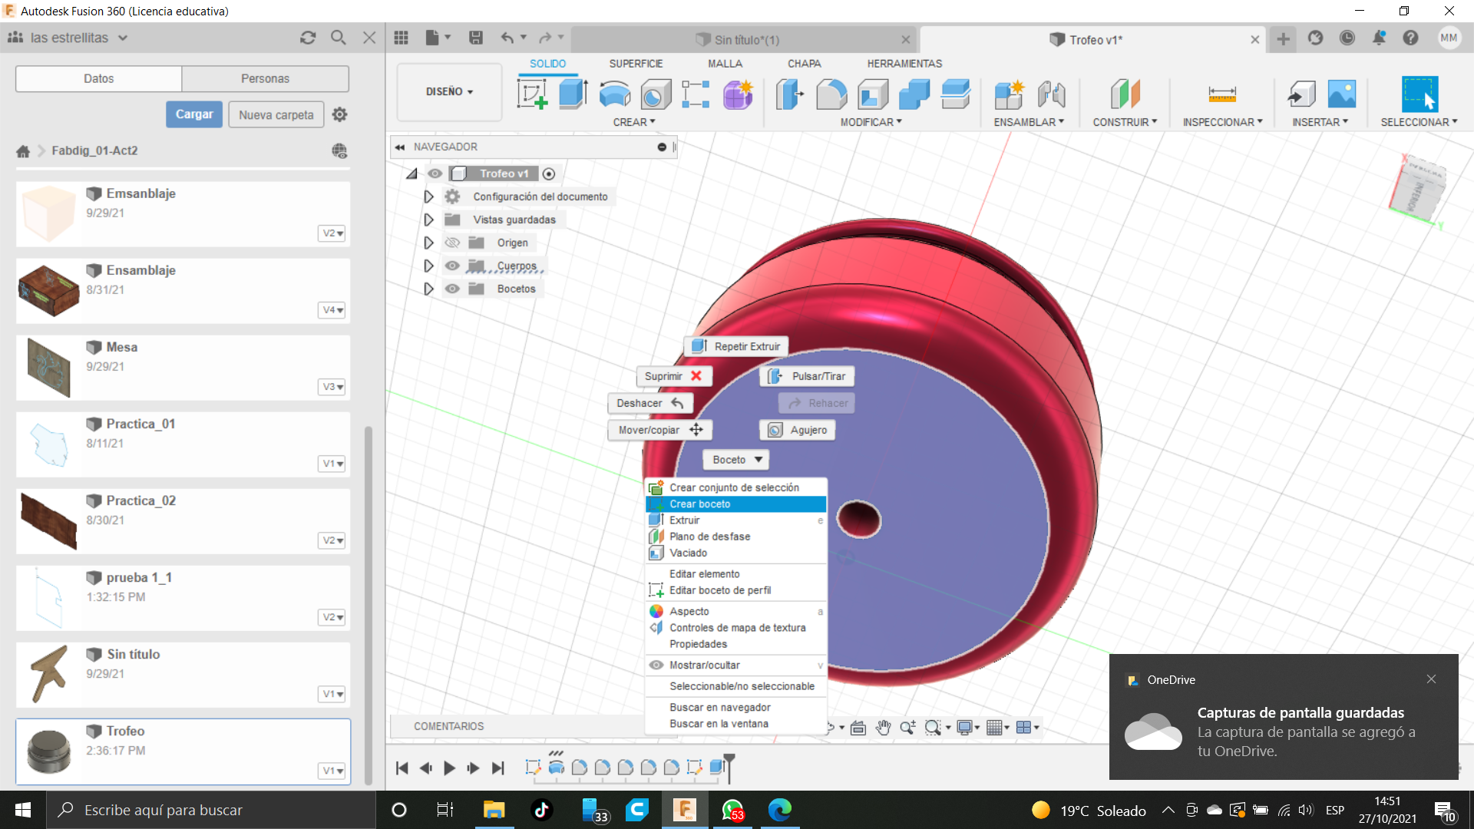Open the data panel grid icon

point(401,38)
